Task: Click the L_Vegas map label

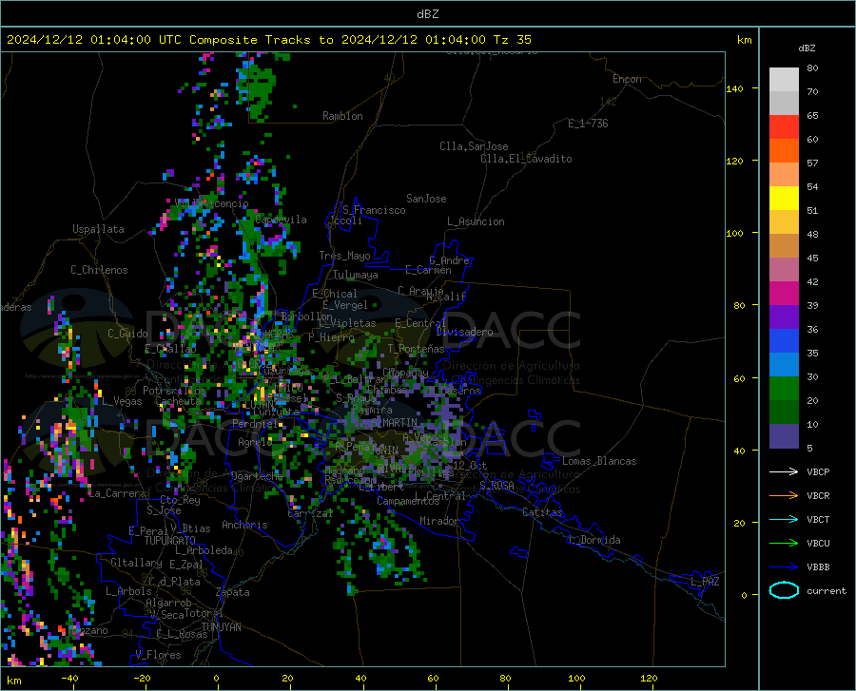Action: click(x=122, y=401)
